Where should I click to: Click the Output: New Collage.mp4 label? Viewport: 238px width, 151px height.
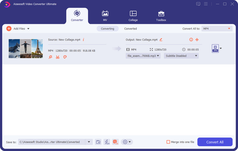click(142, 40)
